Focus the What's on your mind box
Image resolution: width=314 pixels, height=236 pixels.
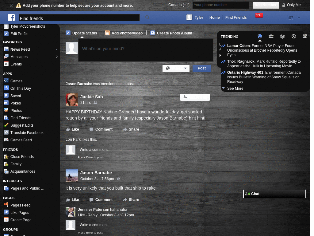(x=146, y=50)
